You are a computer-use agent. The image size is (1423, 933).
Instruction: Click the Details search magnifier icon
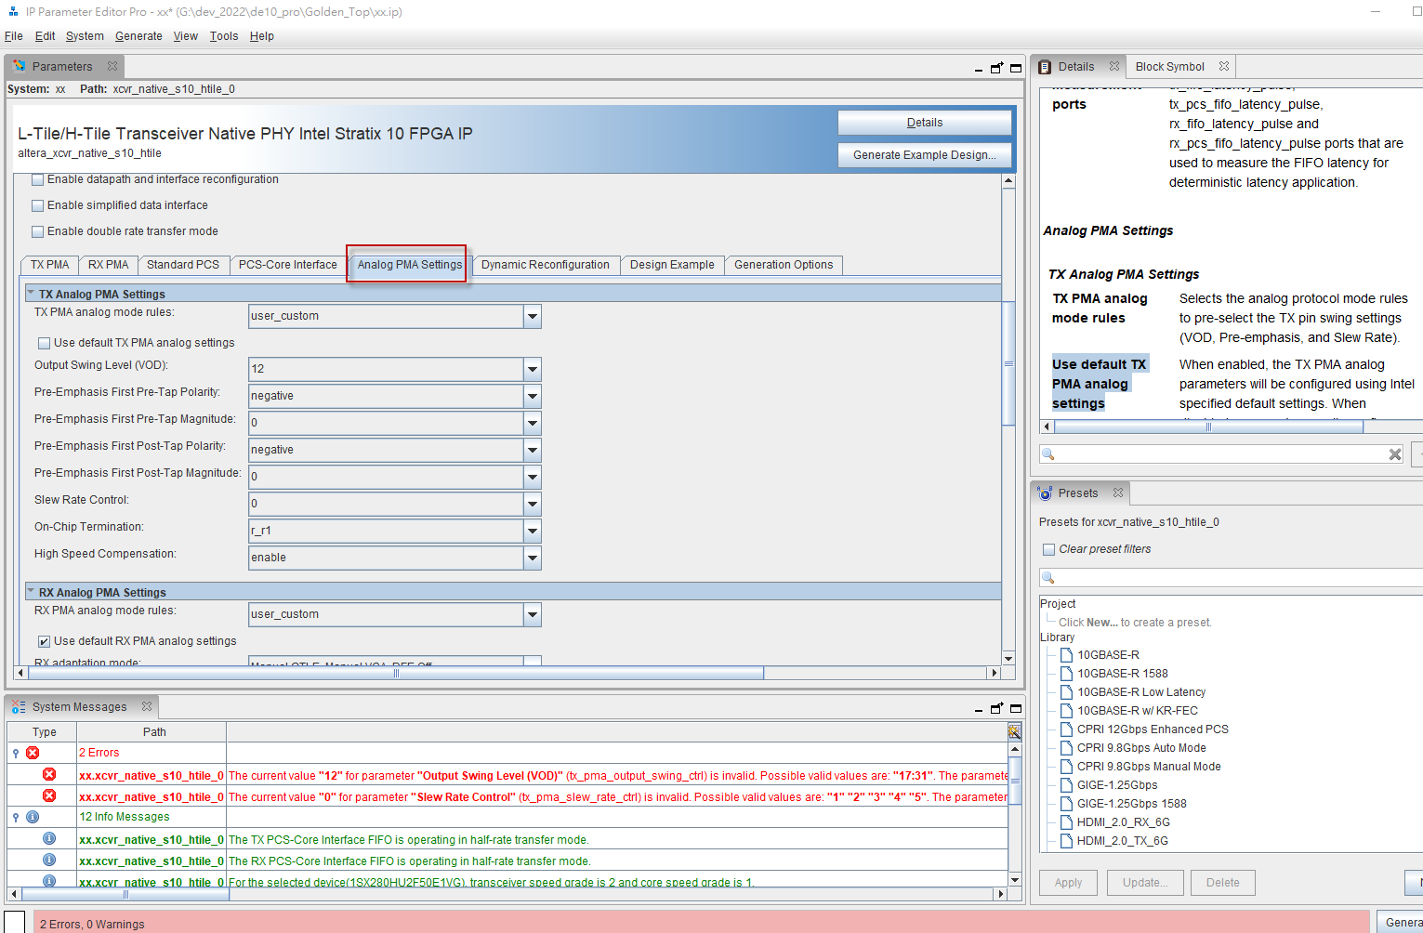(1048, 454)
